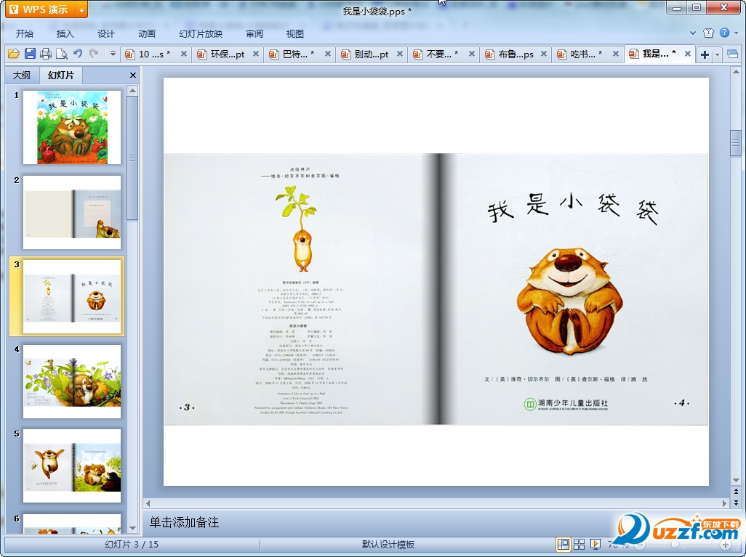Switch to normal view icon in status bar
Screen dimensions: 746x557
pos(563,544)
